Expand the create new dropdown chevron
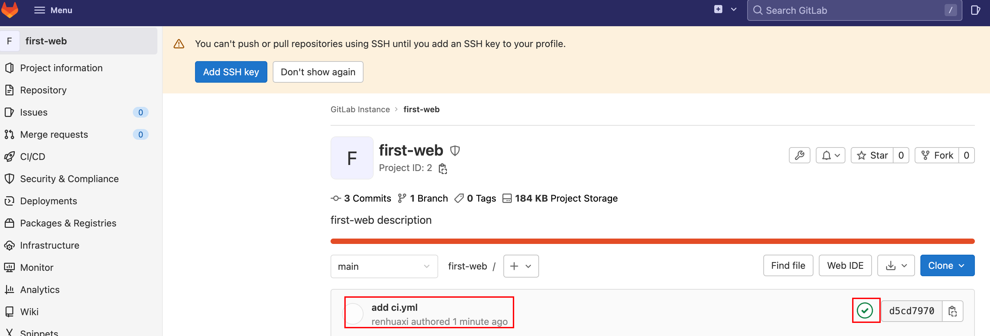990x336 pixels. (733, 10)
